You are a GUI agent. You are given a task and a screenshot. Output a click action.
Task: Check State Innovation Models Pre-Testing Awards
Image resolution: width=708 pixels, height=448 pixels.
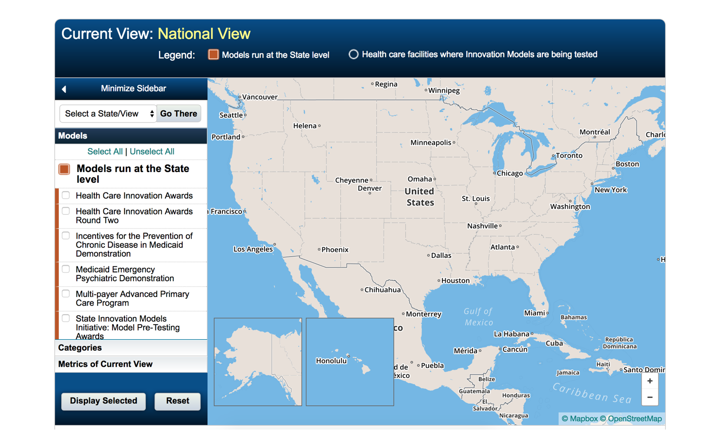click(x=66, y=319)
